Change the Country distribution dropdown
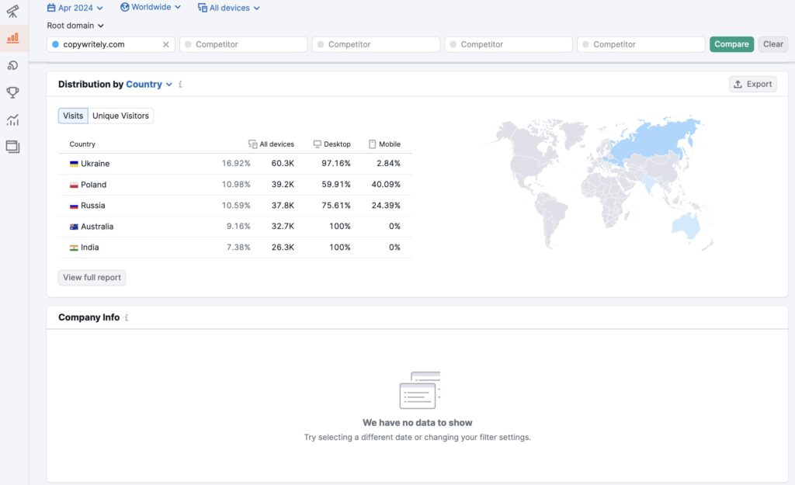Image resolution: width=795 pixels, height=485 pixels. pos(149,85)
